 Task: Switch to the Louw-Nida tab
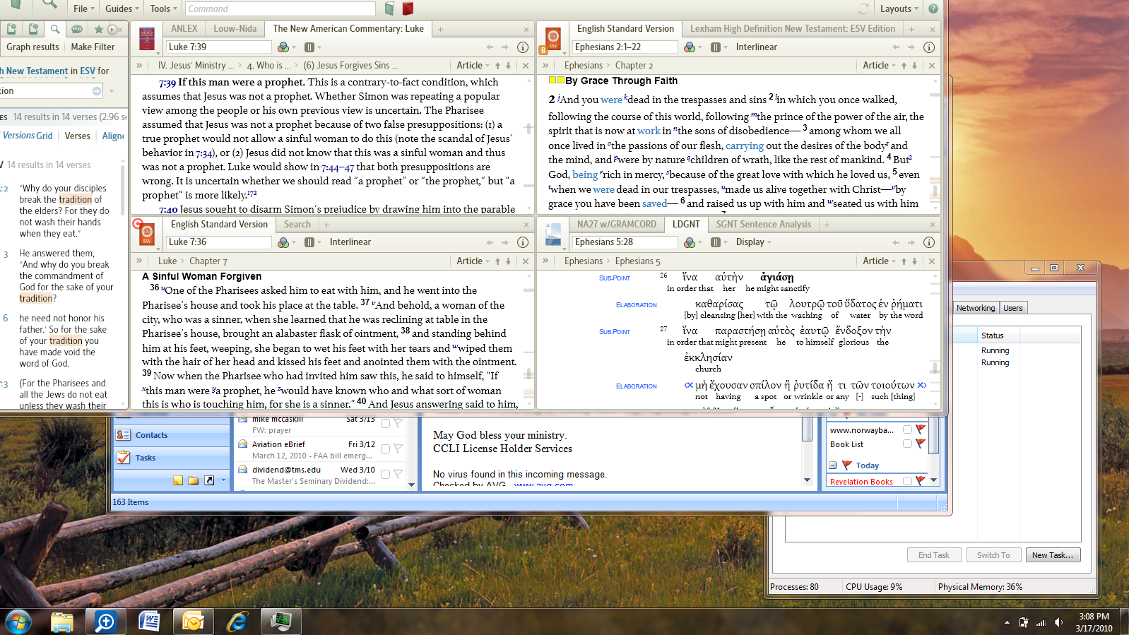click(235, 28)
